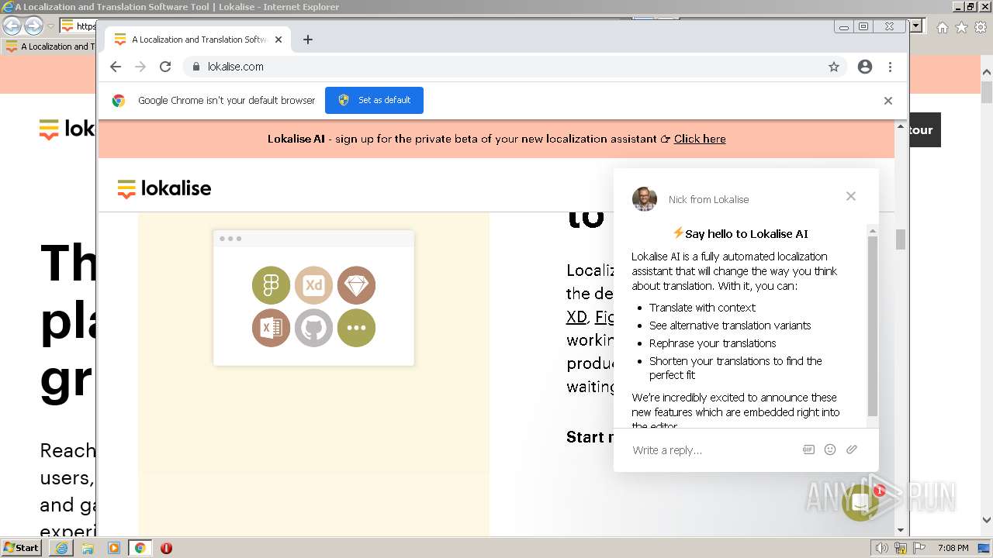Click Chrome's forward navigation arrow
The image size is (993, 558).
point(140,67)
